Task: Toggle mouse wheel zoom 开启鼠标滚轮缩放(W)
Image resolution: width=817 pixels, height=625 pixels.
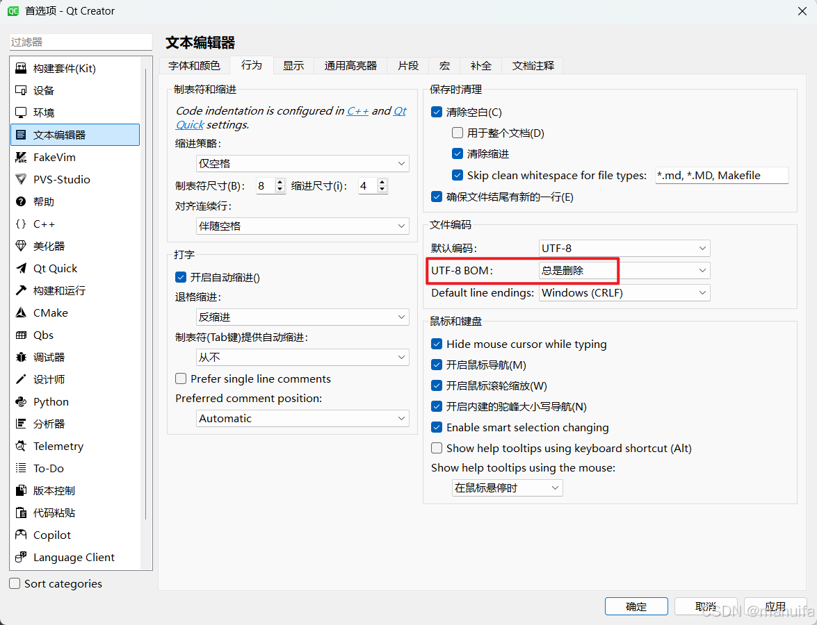Action: (x=437, y=385)
